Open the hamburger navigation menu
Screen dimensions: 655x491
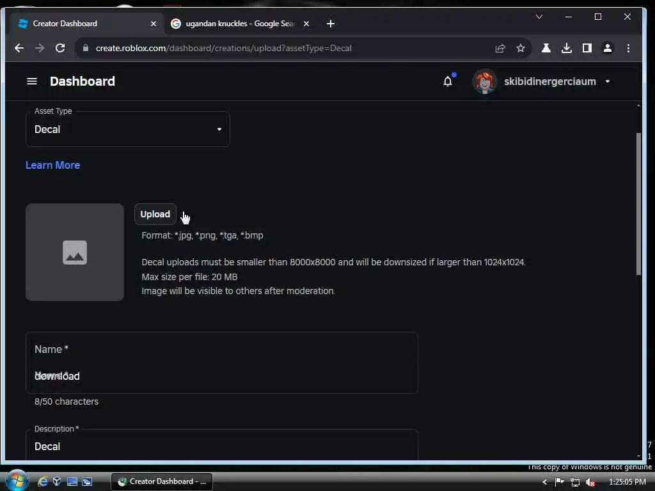click(32, 81)
